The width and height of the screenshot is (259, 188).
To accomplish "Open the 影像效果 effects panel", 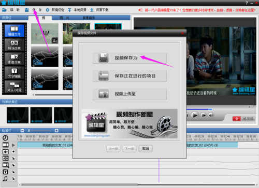I will 15,59.
